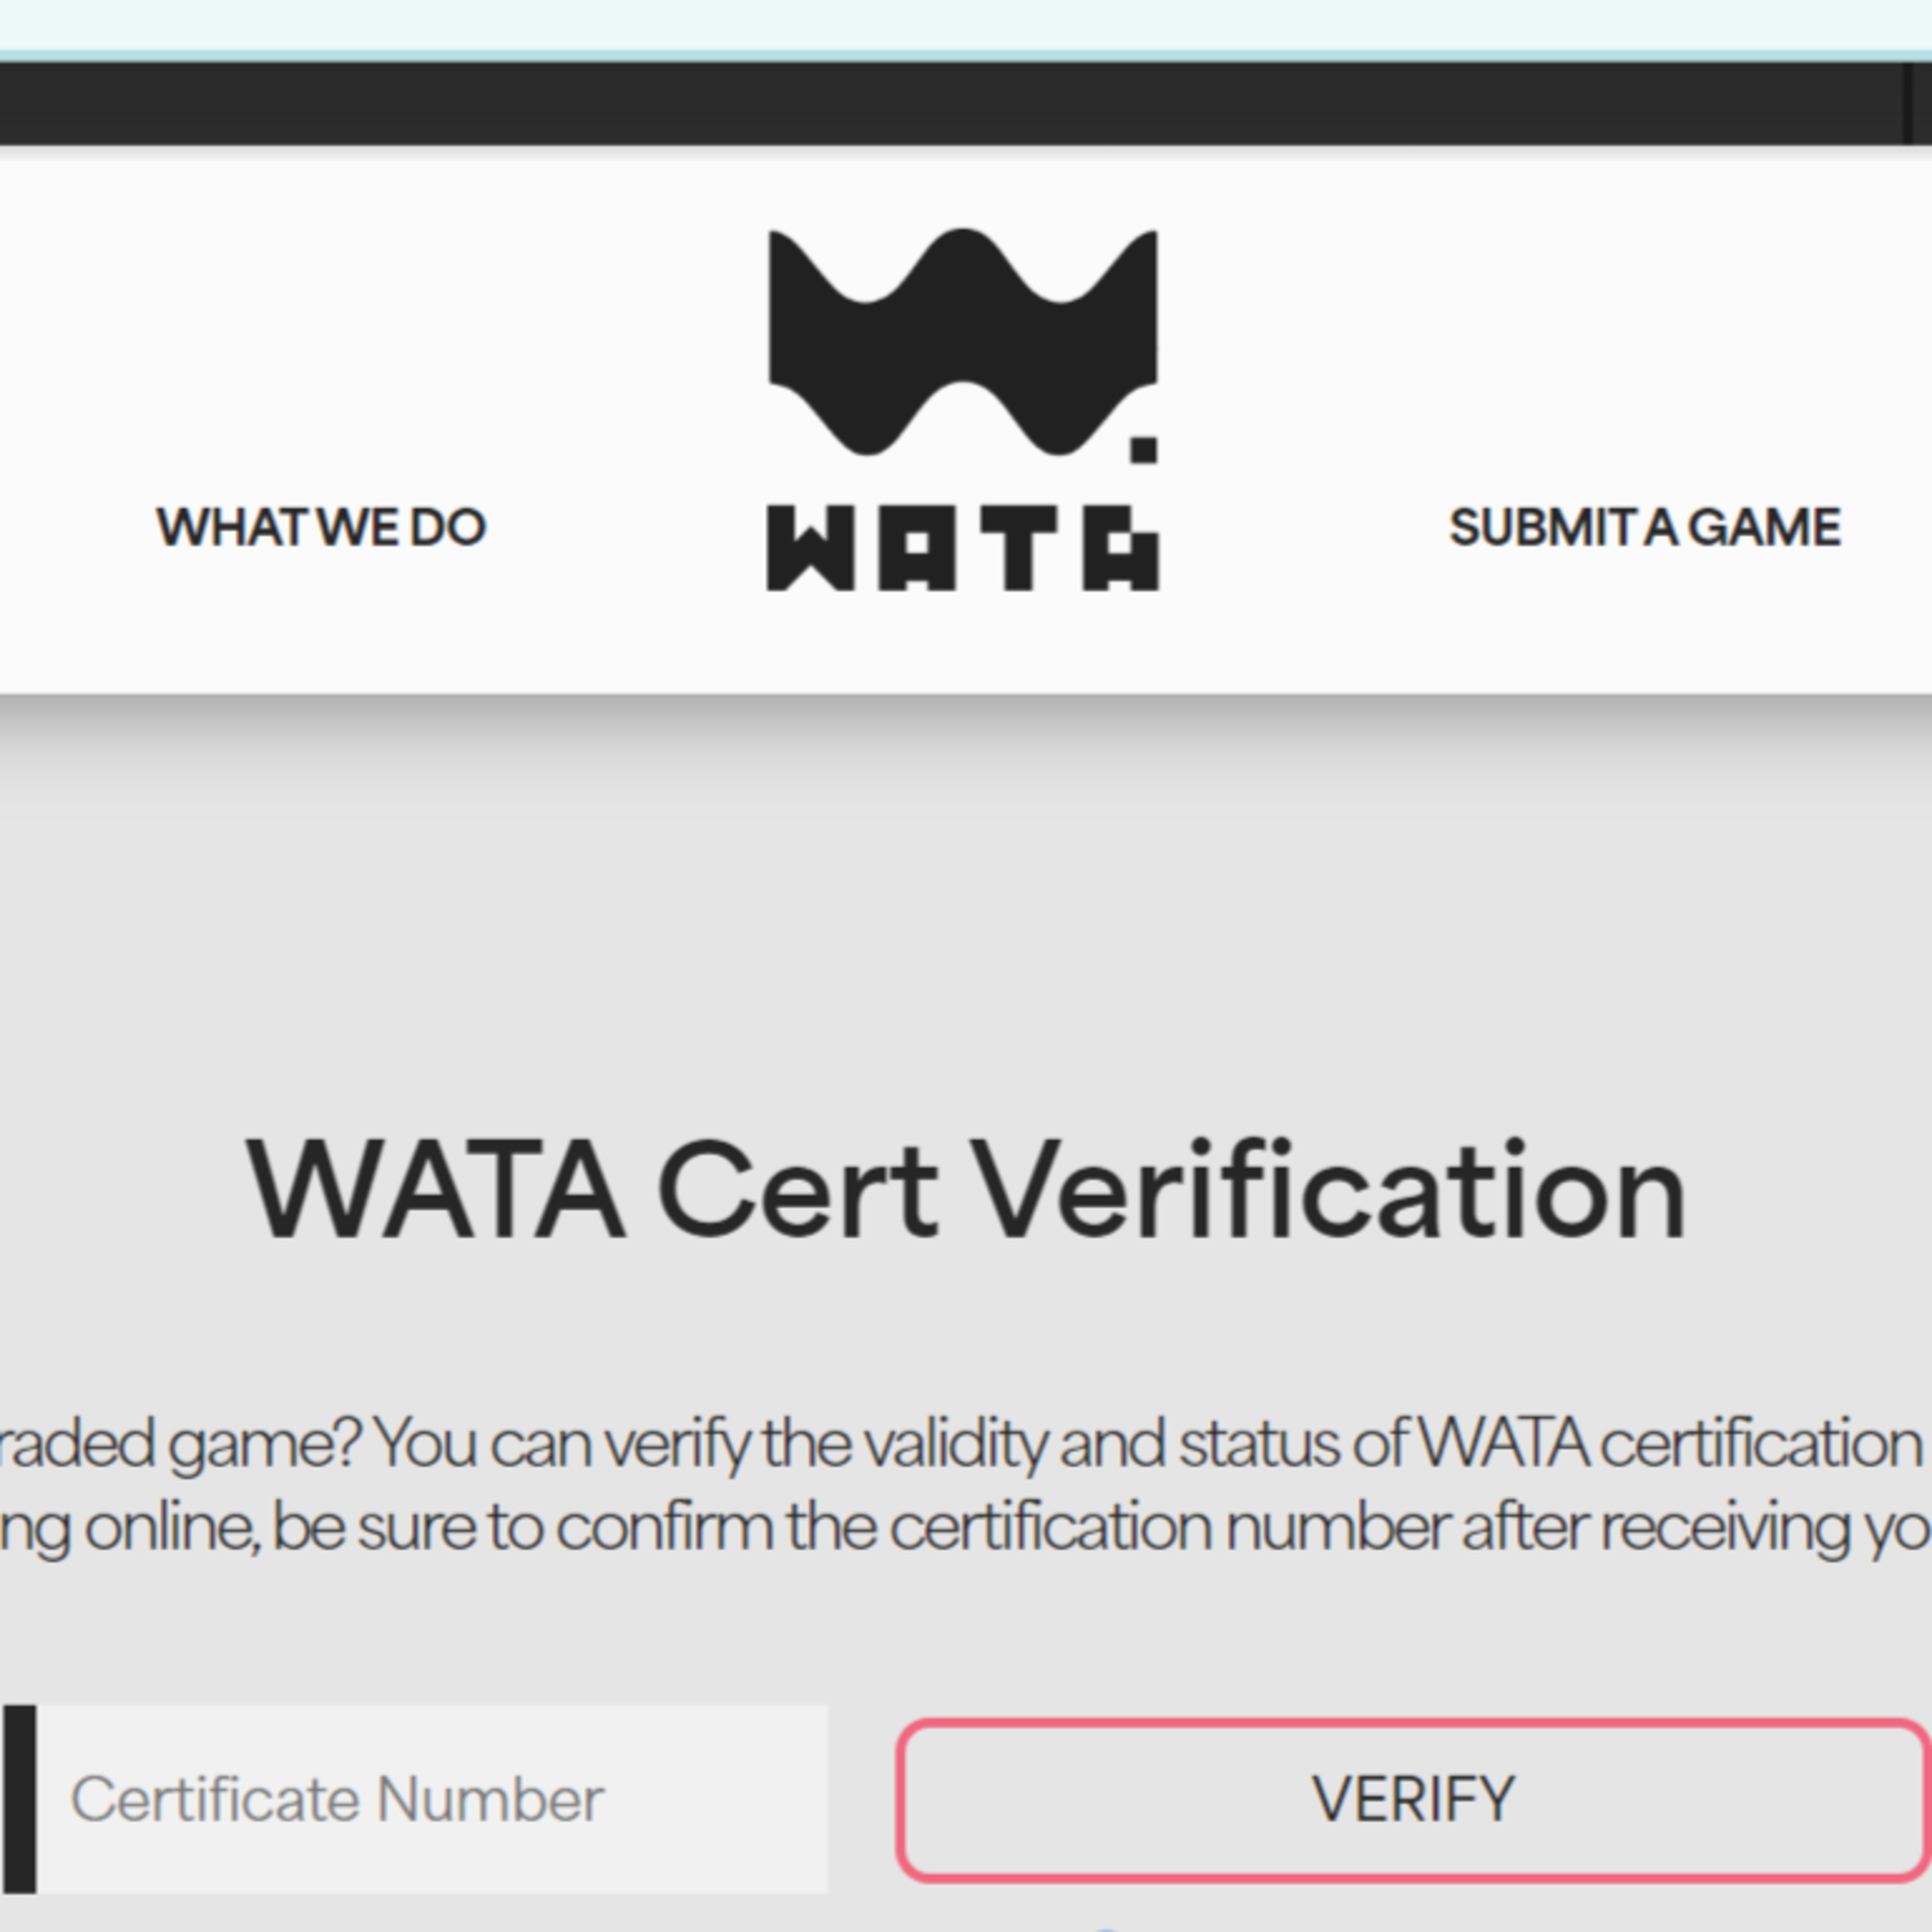Click the pixel letter T in the WATA wordmark

[x=1019, y=548]
